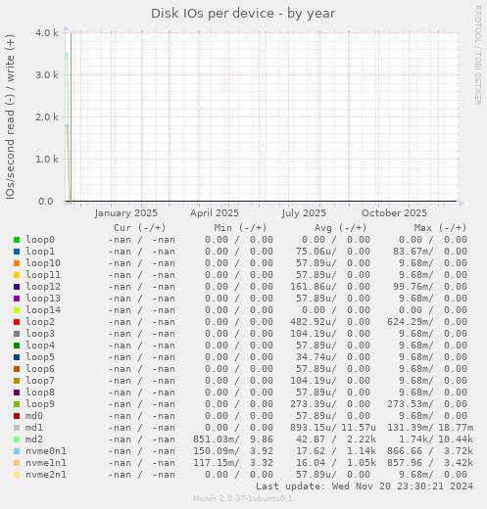Select the nvme2n1 legend label
This screenshot has width=487, height=509.
(x=46, y=475)
